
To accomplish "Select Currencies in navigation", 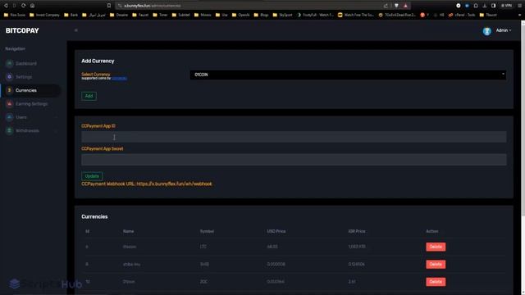I will 26,90.
